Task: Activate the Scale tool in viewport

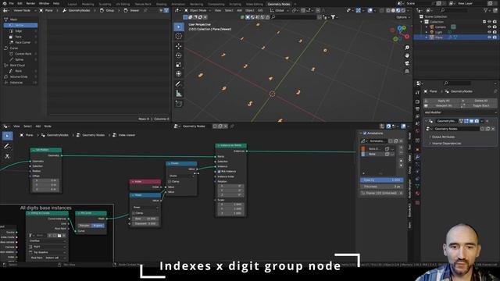Action: coord(179,65)
